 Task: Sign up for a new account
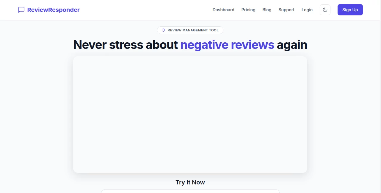click(350, 10)
